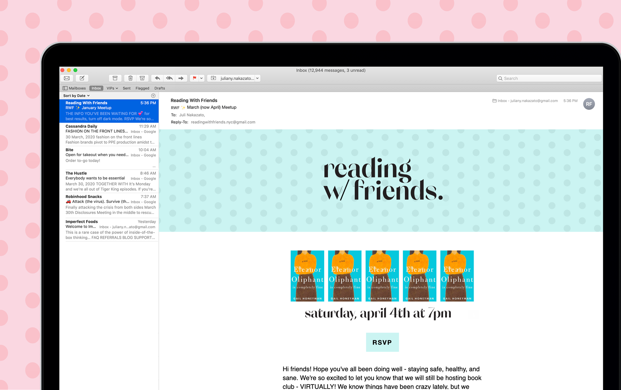Zoom the Mail window with green button
Viewport: 621px width, 390px height.
point(75,70)
